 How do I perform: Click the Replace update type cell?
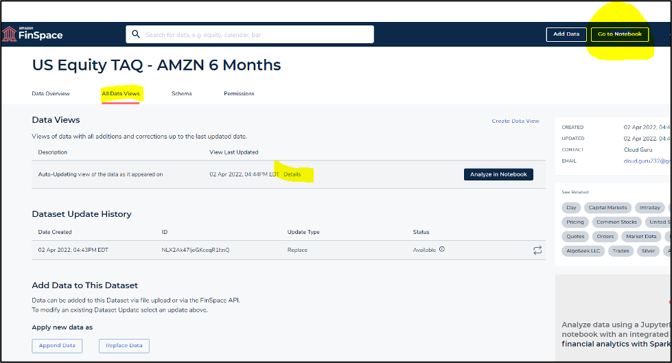(297, 250)
